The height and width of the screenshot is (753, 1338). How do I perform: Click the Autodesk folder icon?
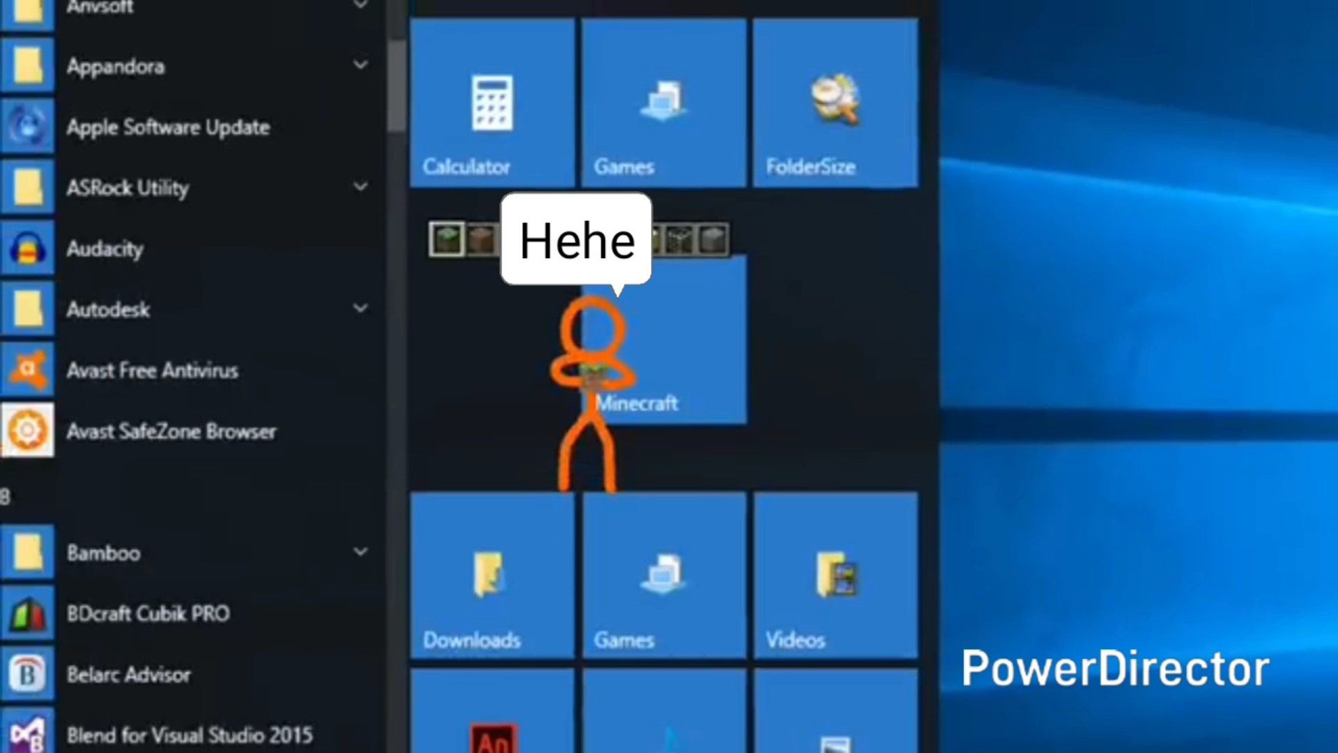(27, 309)
